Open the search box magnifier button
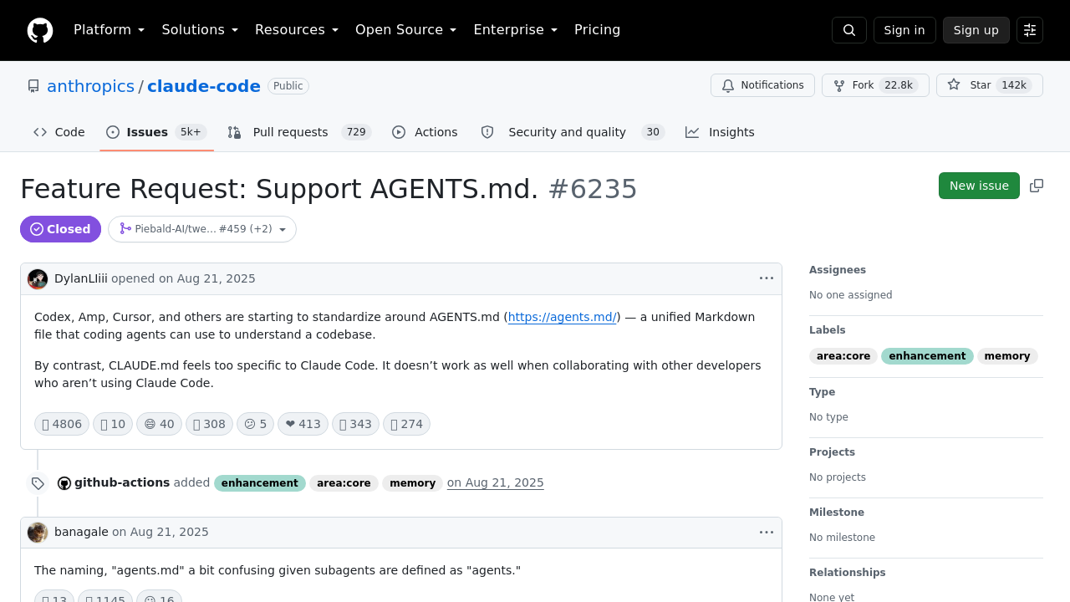The width and height of the screenshot is (1070, 602). [x=849, y=30]
